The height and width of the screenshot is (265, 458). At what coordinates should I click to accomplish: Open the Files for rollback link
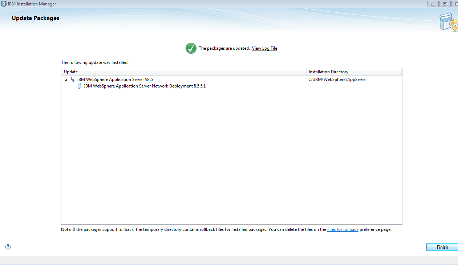pos(343,229)
